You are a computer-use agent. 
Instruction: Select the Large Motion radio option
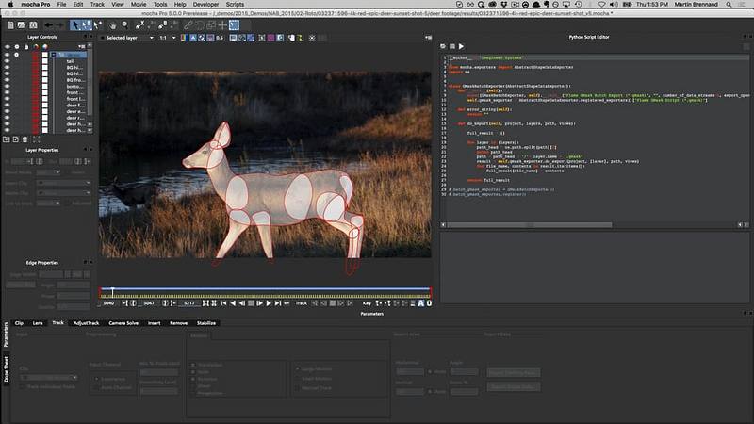coord(298,369)
